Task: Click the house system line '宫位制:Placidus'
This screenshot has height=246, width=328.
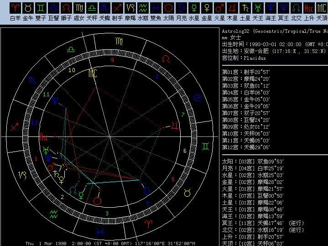Action: point(244,58)
